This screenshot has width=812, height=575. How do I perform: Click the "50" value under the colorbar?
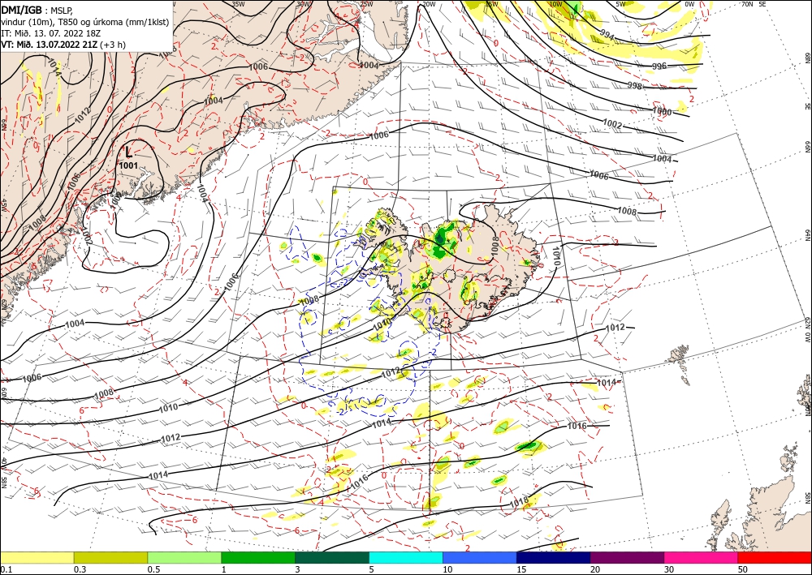tap(743, 569)
